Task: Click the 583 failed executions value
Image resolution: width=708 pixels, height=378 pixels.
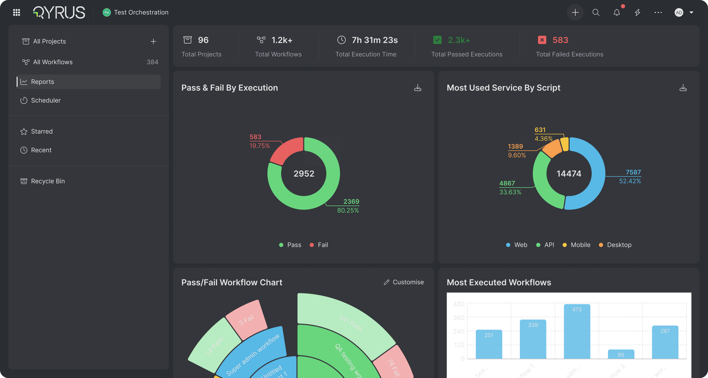Action: tap(560, 40)
